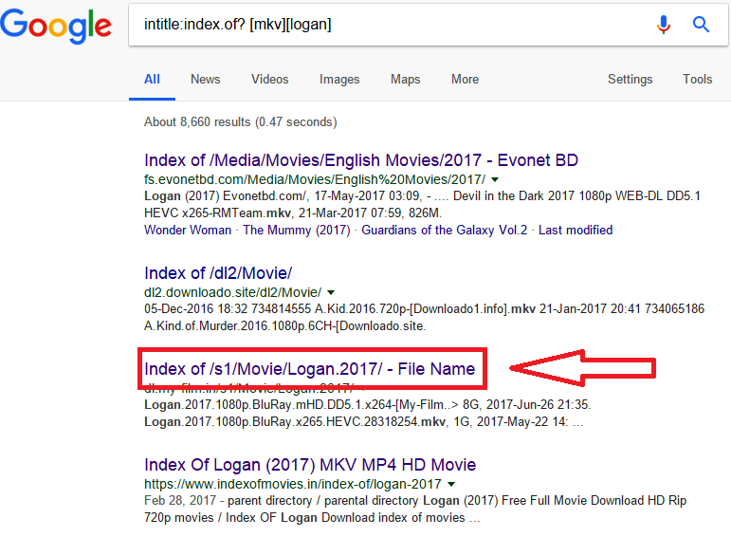Open the Settings menu
The image size is (731, 537).
click(630, 80)
